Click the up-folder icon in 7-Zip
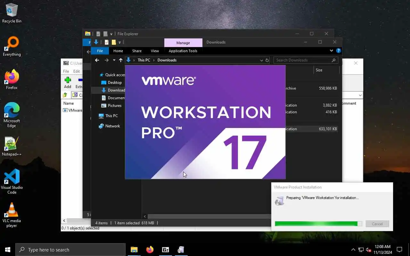Image resolution: width=410 pixels, height=256 pixels. [x=65, y=95]
